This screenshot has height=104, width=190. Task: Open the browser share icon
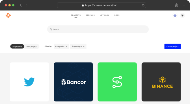point(176,5)
